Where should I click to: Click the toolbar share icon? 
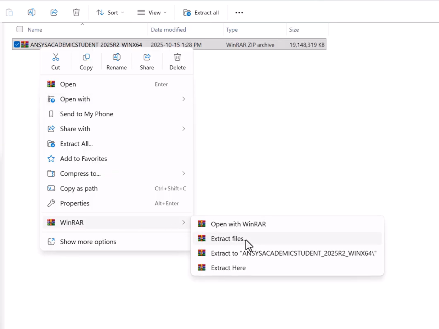(x=54, y=12)
